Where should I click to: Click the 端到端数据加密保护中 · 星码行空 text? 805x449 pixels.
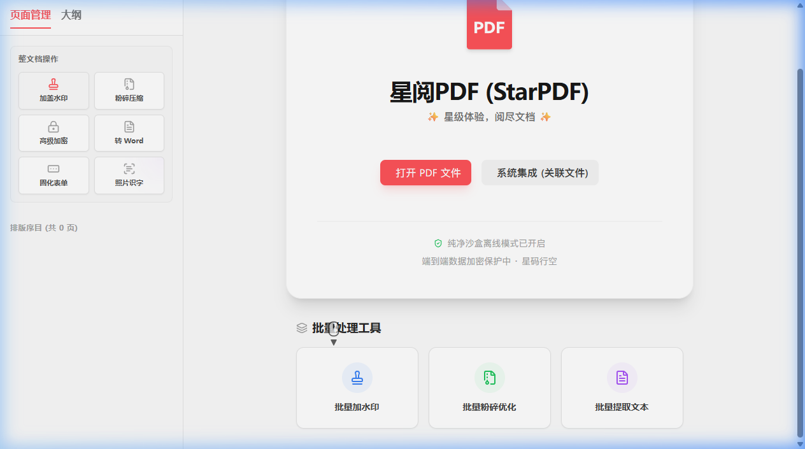[x=489, y=261]
